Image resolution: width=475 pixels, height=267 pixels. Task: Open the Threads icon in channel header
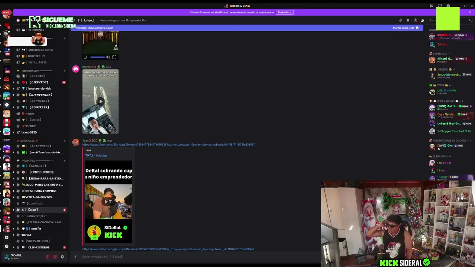click(400, 20)
